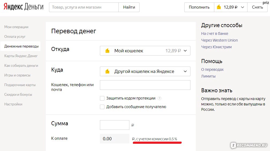Screen dimensions: 270x151
Task: Open Оплата услуг in sidebar
Action: [15, 36]
